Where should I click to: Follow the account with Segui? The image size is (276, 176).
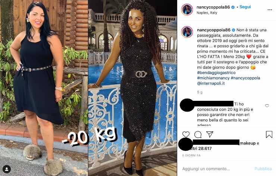245,7
